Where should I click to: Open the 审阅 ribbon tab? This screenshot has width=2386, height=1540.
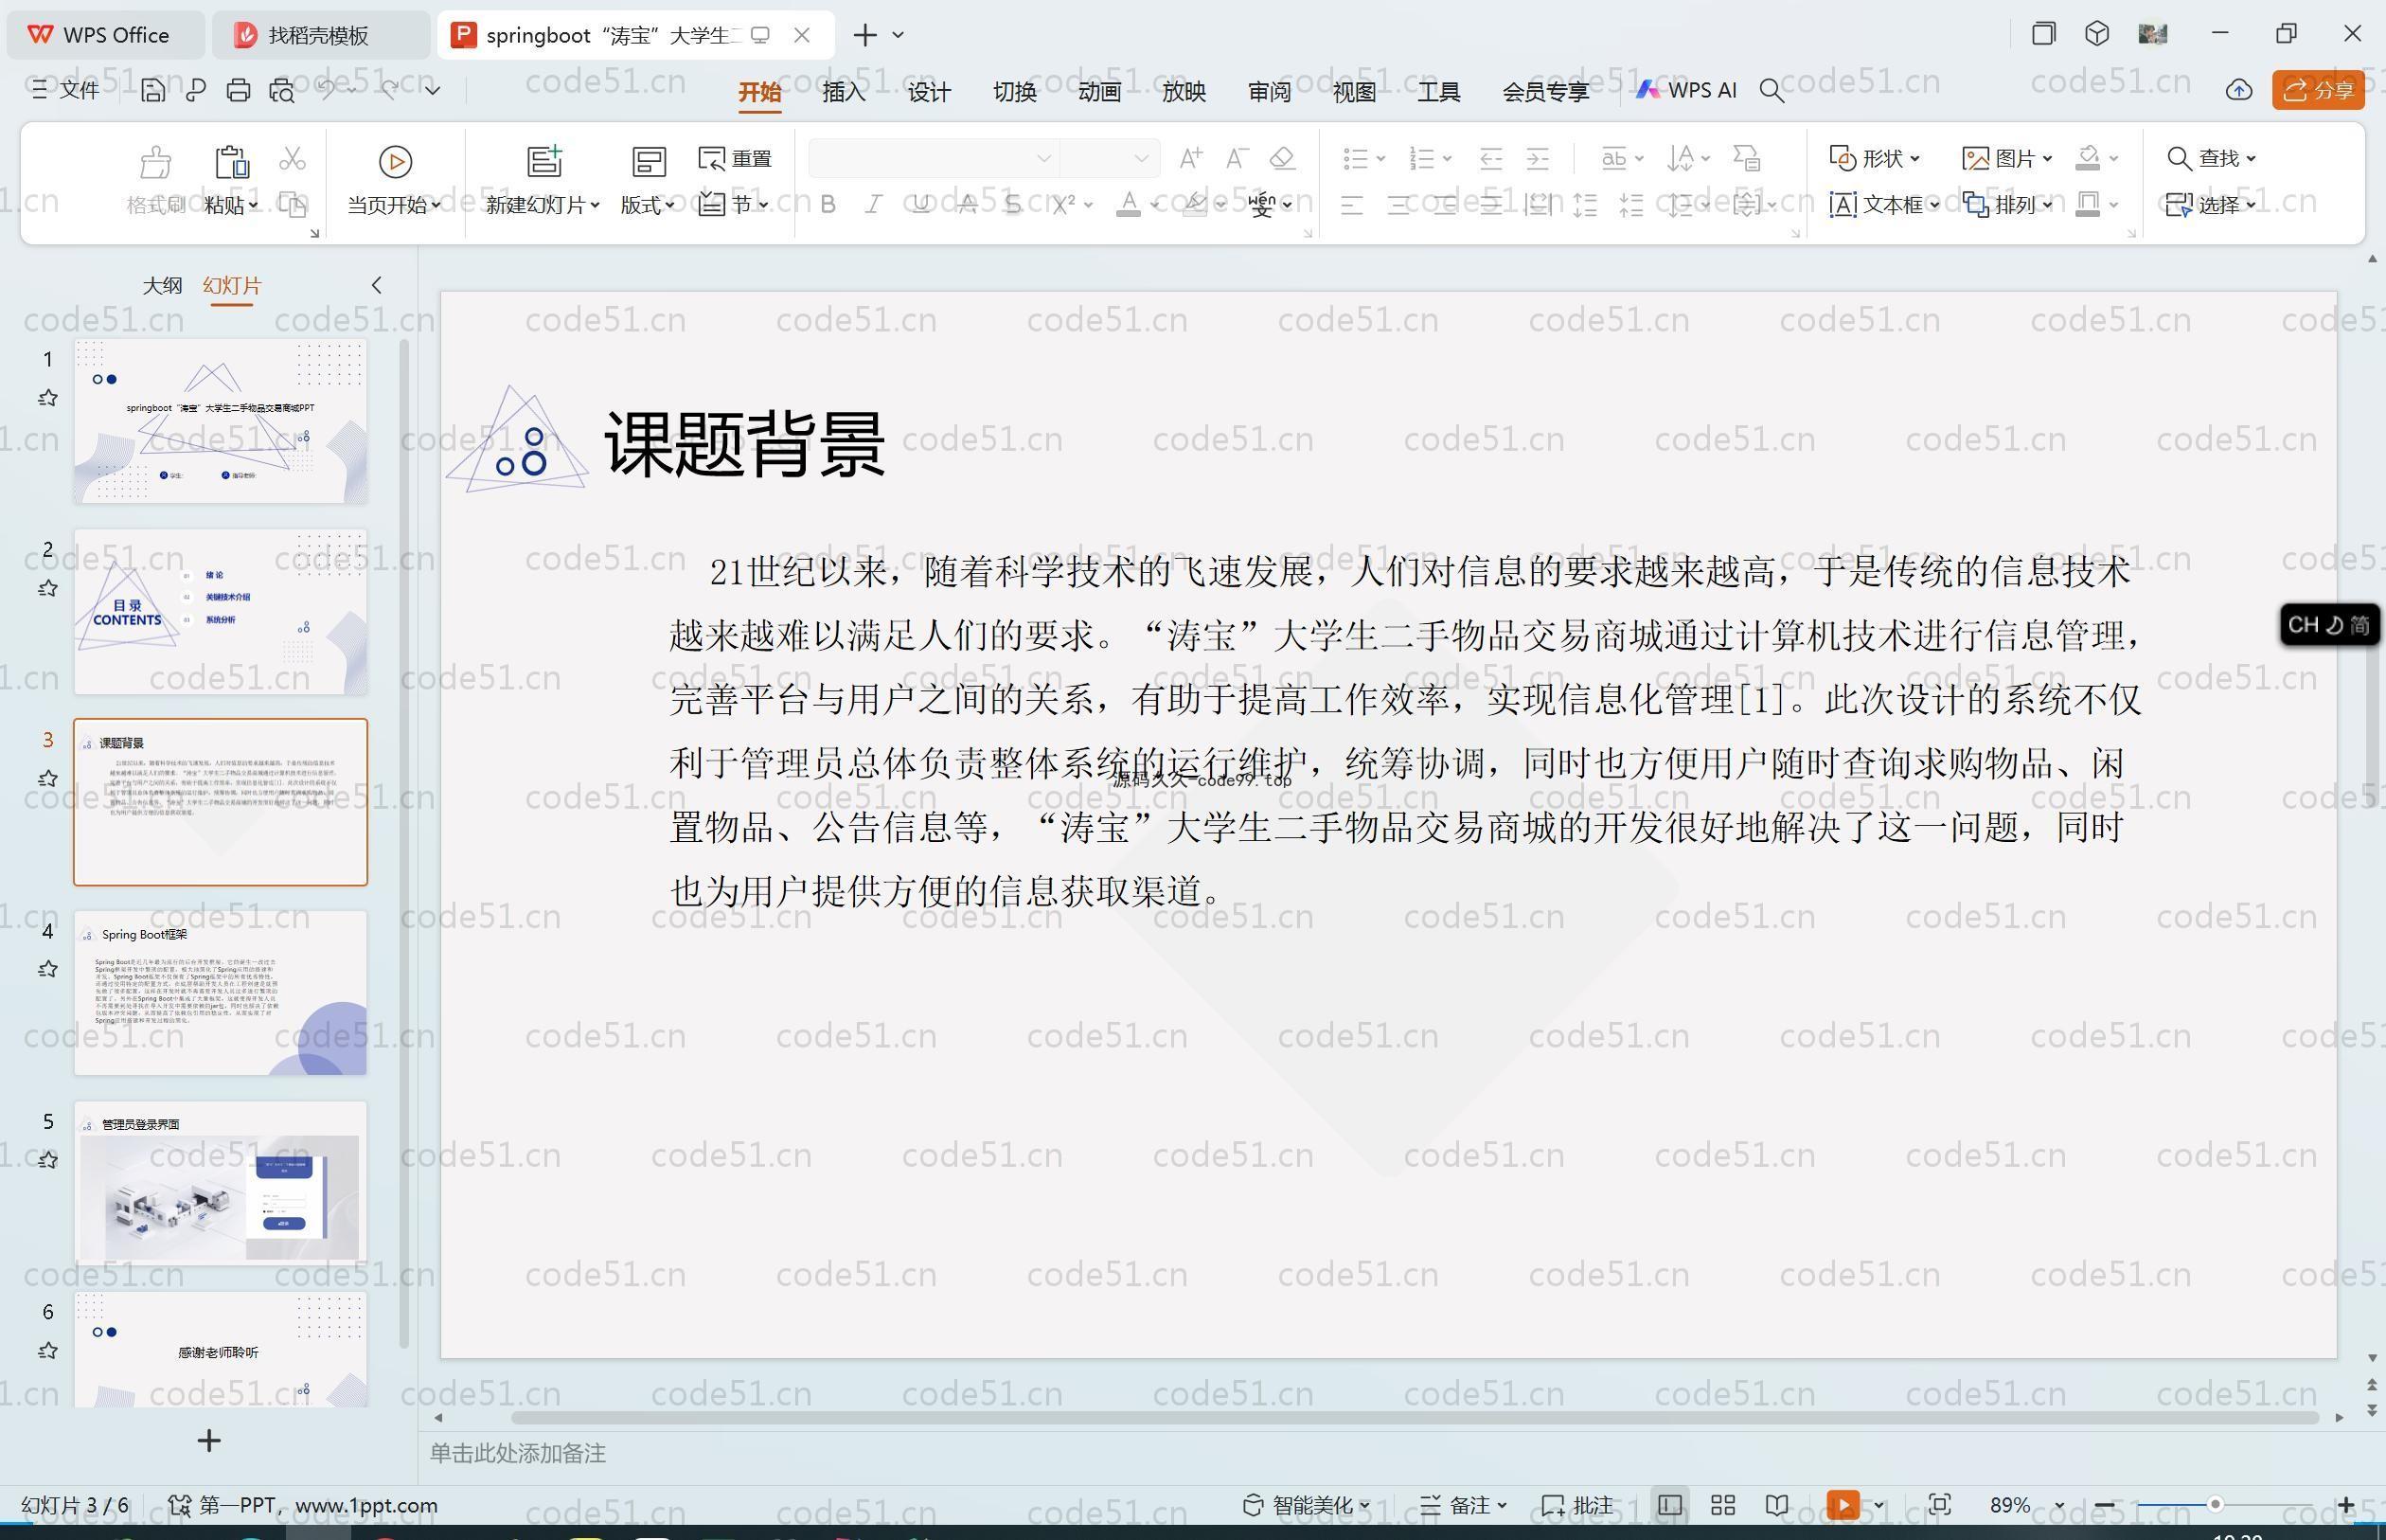(1270, 91)
